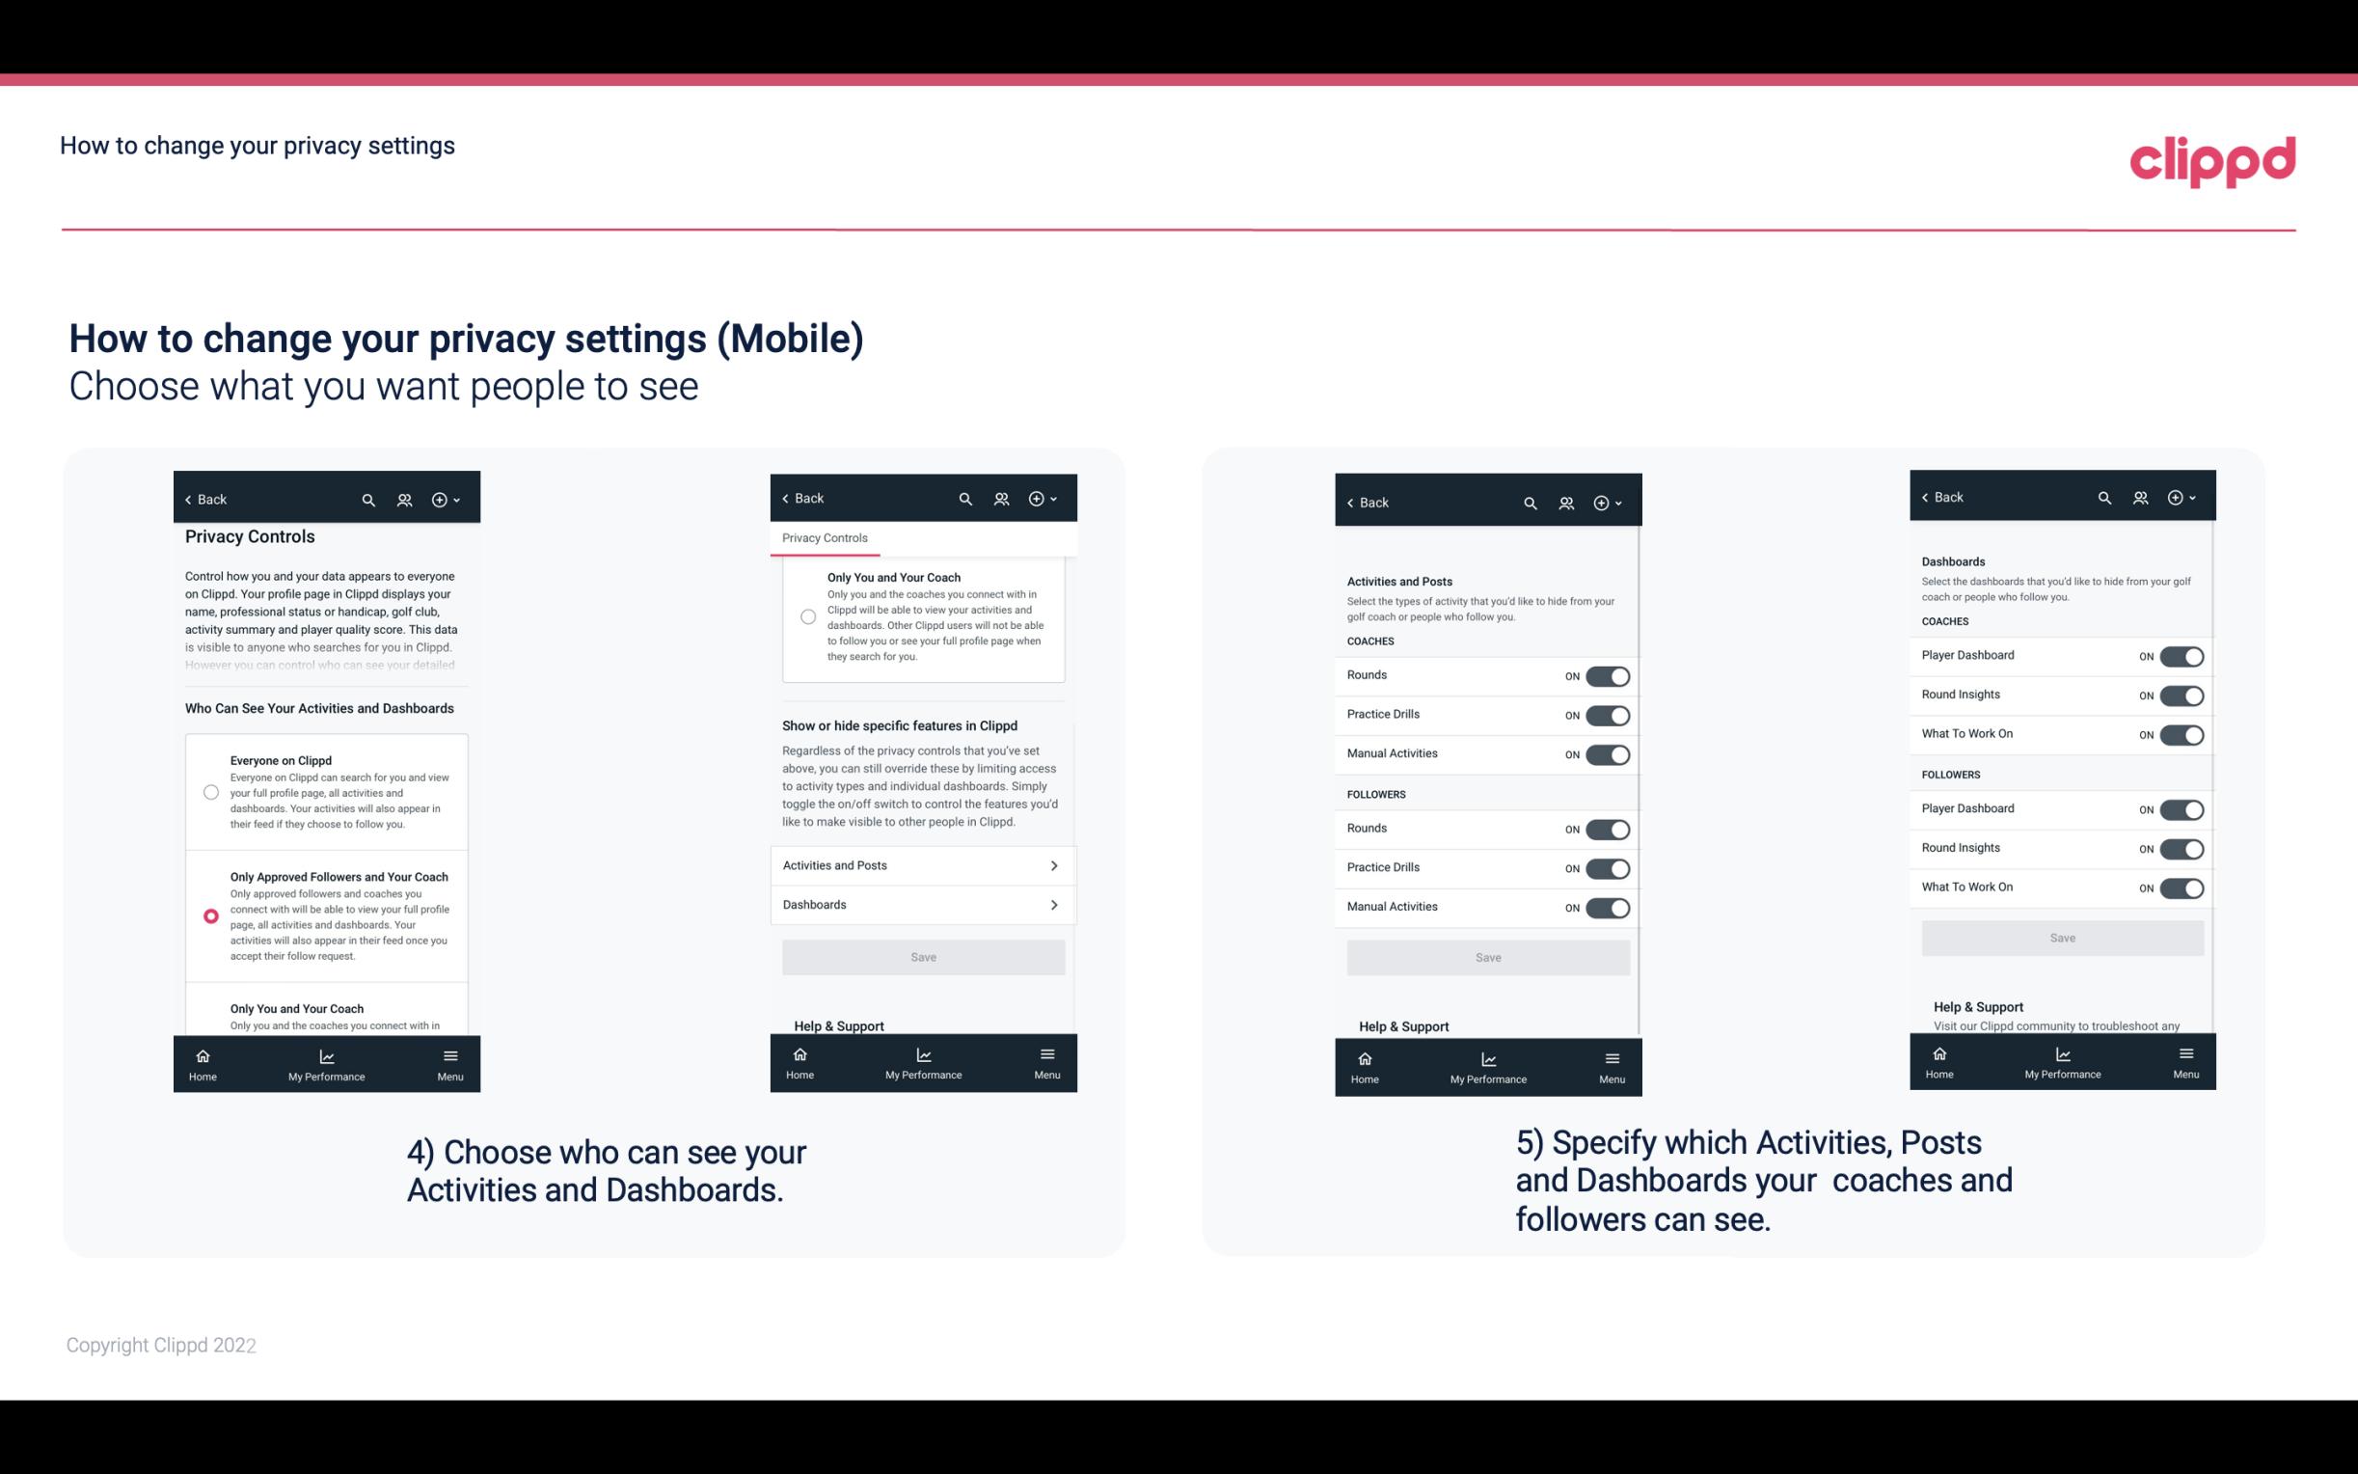Click the Clippd logo in top right
The width and height of the screenshot is (2358, 1474).
click(2213, 156)
